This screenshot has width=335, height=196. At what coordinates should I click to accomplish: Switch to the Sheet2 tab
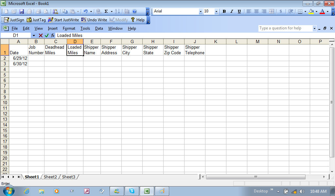tap(50, 177)
